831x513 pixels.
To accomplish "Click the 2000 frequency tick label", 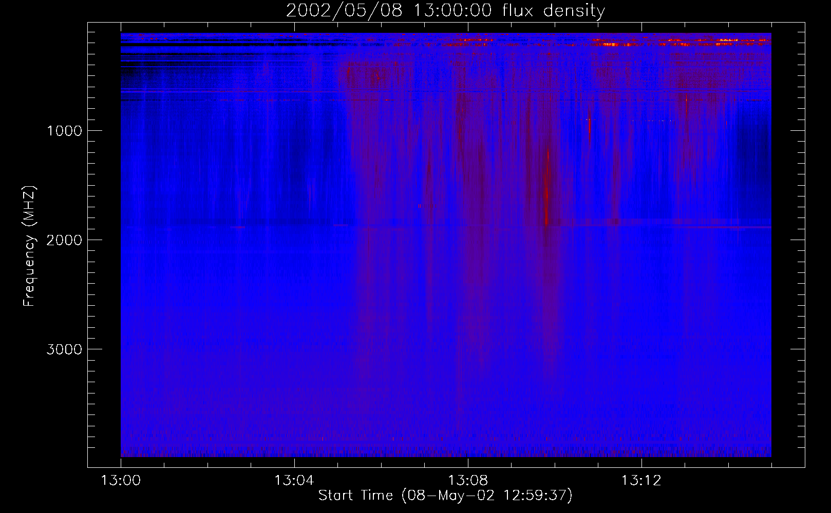I will tap(64, 240).
